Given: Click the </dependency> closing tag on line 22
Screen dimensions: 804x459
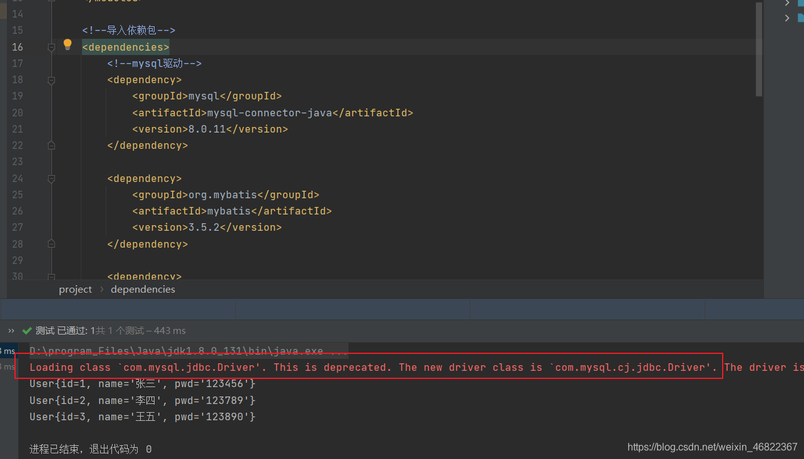Looking at the screenshot, I should click(148, 145).
